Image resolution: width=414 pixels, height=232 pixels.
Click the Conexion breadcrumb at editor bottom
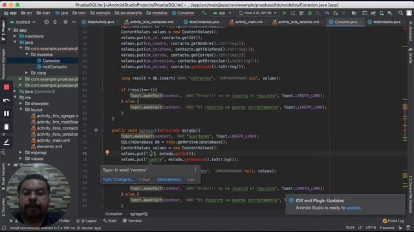click(x=114, y=214)
